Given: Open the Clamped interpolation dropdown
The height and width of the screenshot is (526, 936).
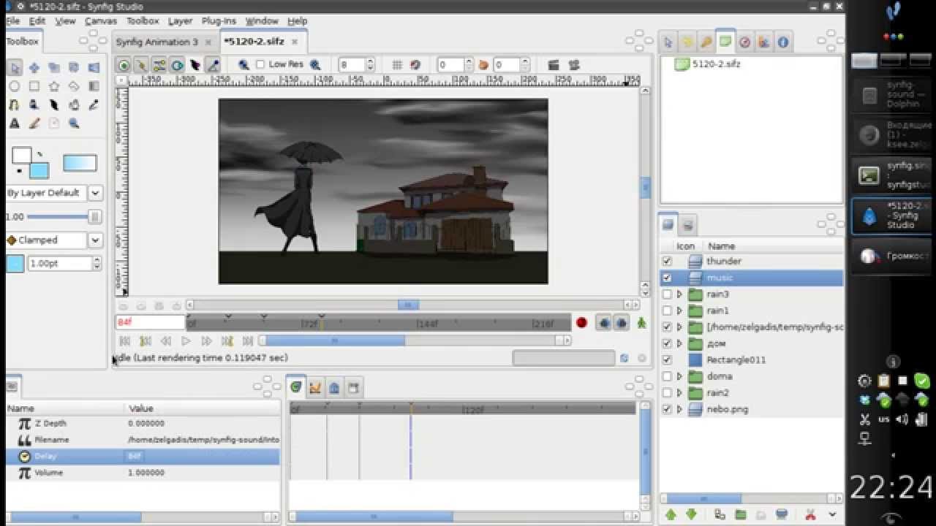Looking at the screenshot, I should click(x=95, y=240).
